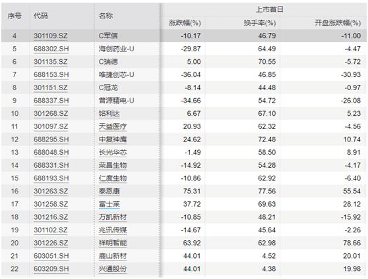Click the 兴通股份 name link

(x=113, y=268)
